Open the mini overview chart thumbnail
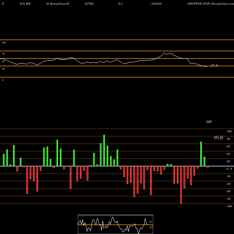Viewport: 234px width, 234px height. [116, 224]
